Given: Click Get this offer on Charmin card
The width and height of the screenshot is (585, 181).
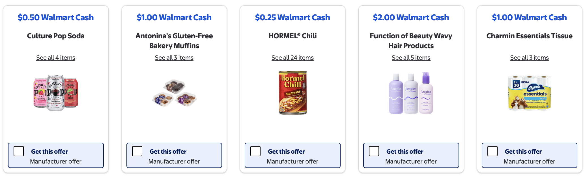Looking at the screenshot, I should pos(523,151).
